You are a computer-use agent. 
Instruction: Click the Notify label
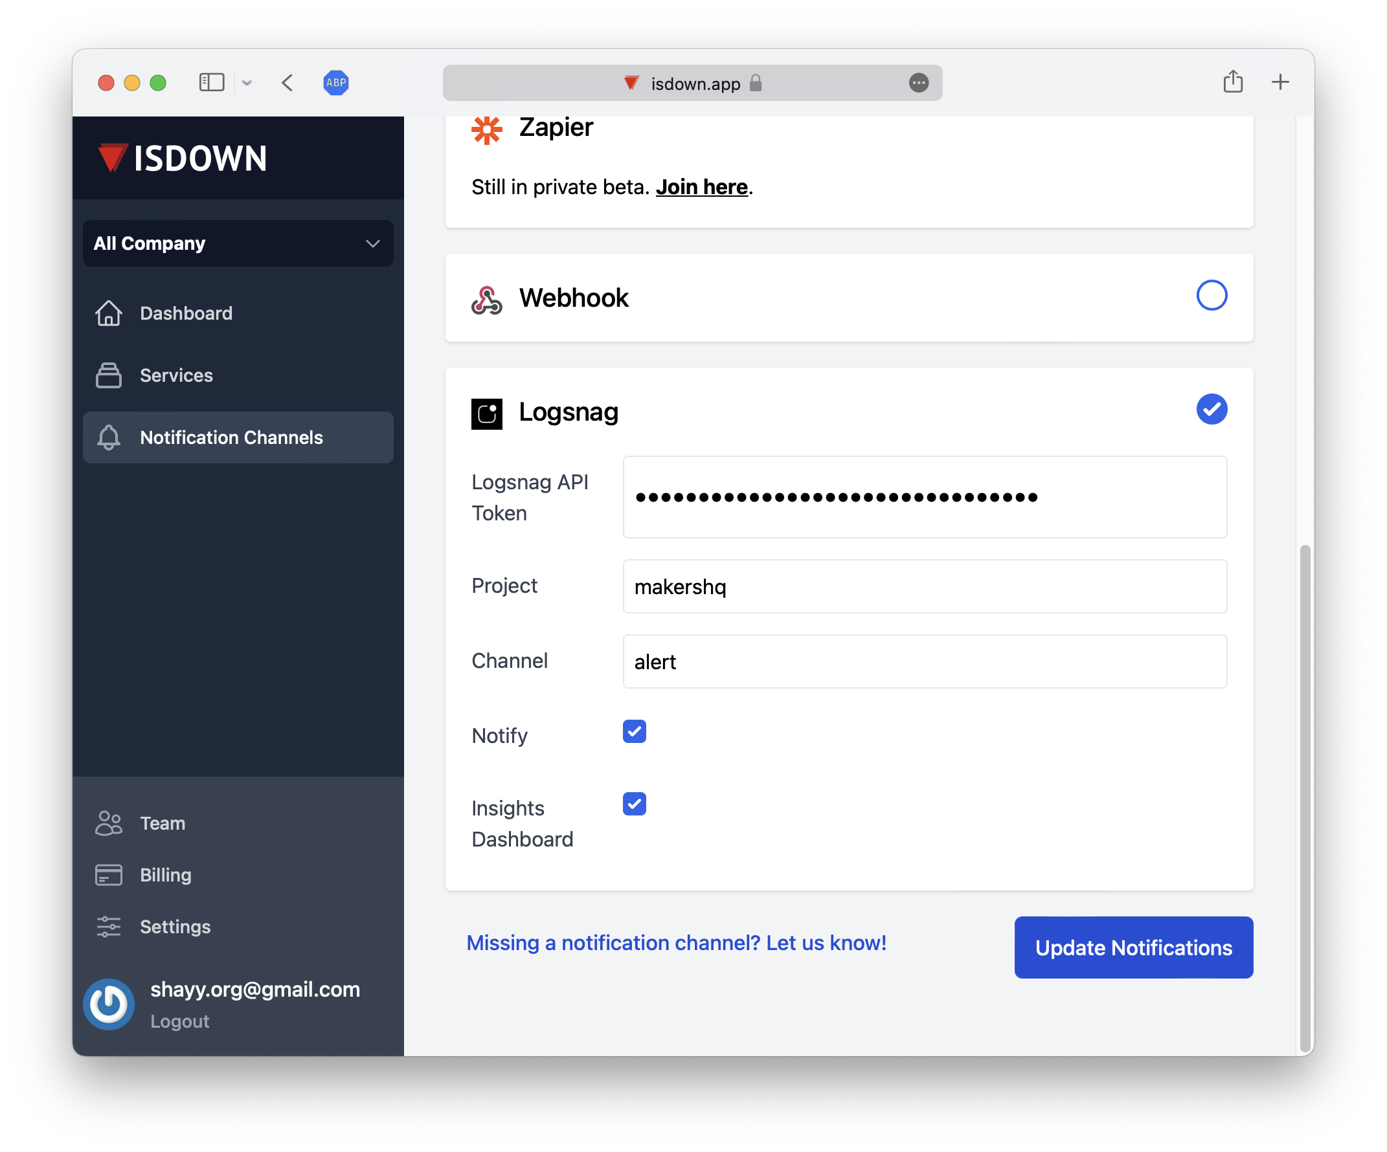pos(499,735)
